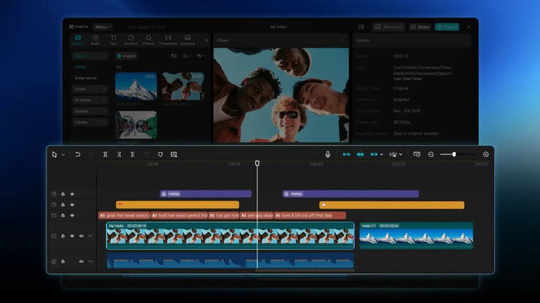Zoom in the timeline with plus icon

[486, 154]
